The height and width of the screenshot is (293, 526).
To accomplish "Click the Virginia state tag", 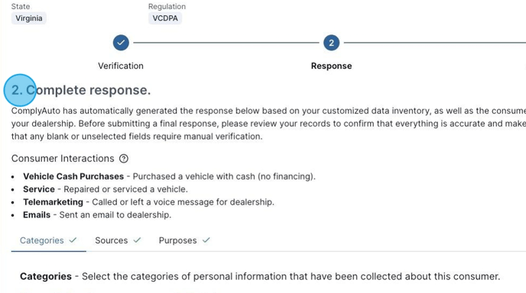I will point(29,18).
